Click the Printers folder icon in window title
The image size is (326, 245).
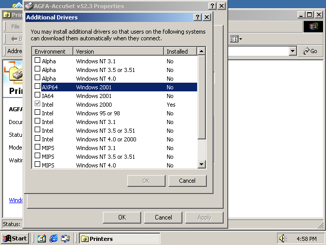(x=7, y=15)
